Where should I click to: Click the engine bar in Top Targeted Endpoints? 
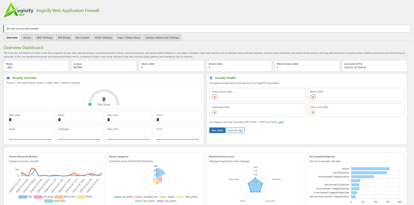tap(370, 169)
